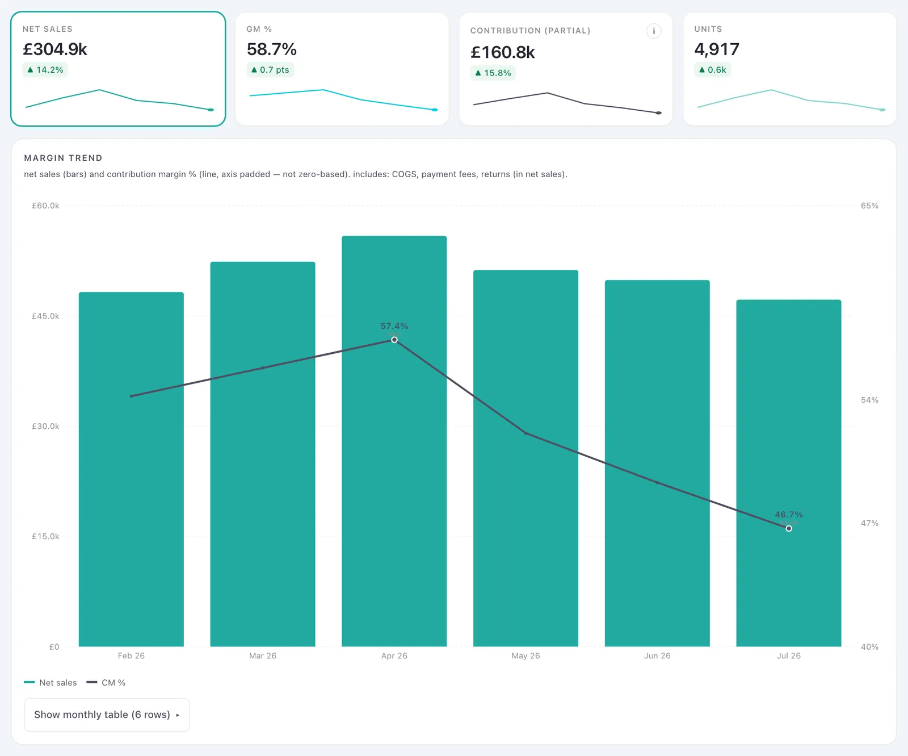Select the Units KPI card
Viewport: 908px width, 756px height.
tap(789, 69)
